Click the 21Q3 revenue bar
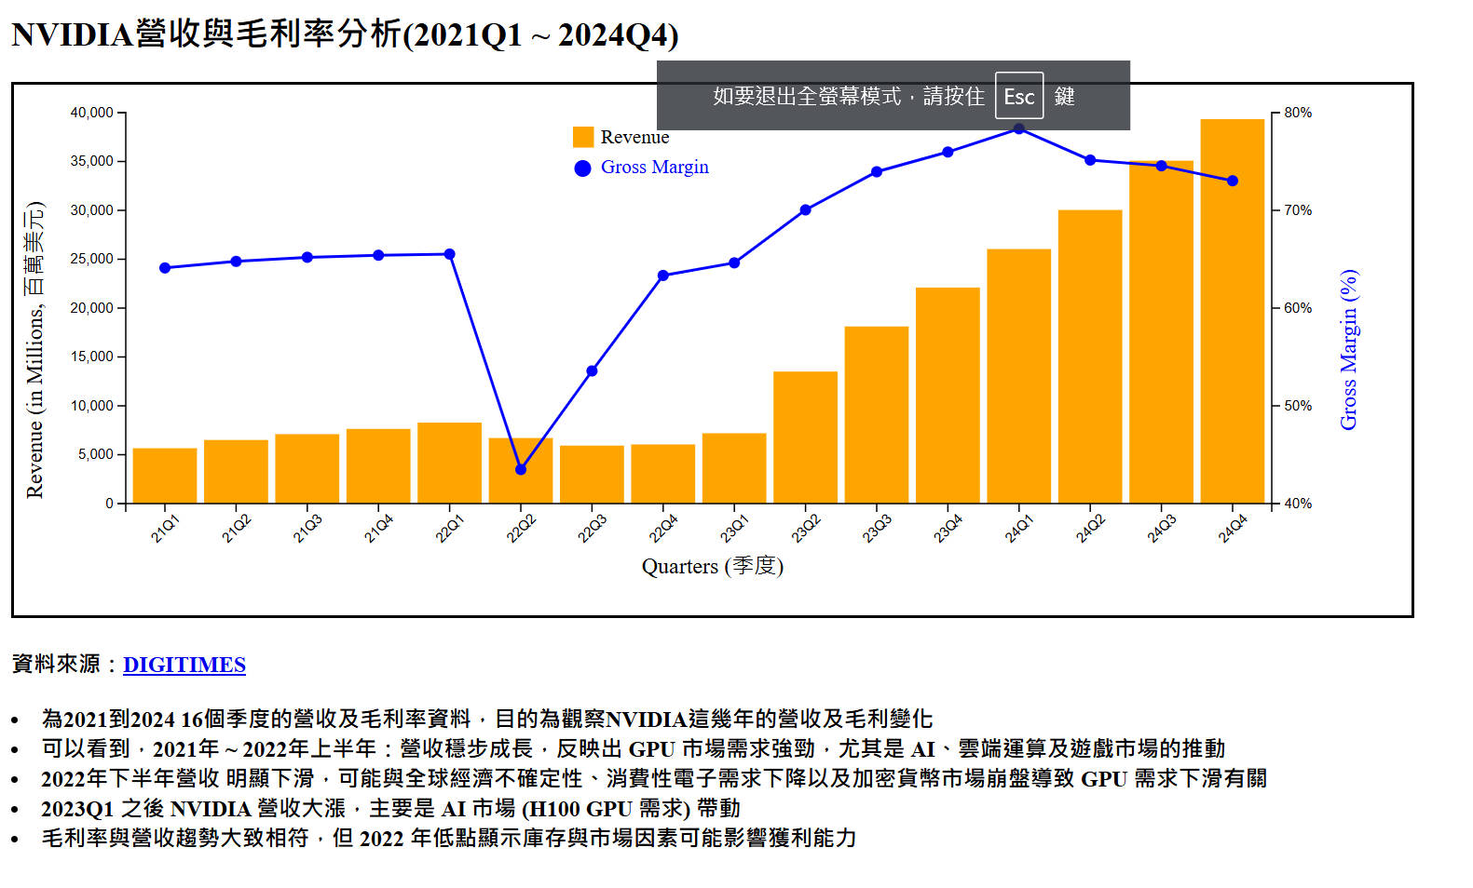The width and height of the screenshot is (1473, 888). [307, 468]
